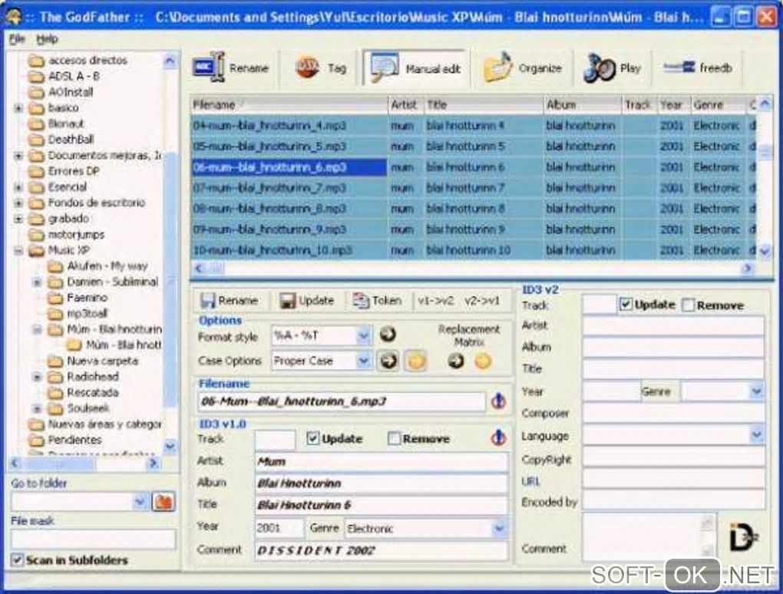The width and height of the screenshot is (783, 594).
Task: Select the Akufen - My way folder
Action: (107, 266)
